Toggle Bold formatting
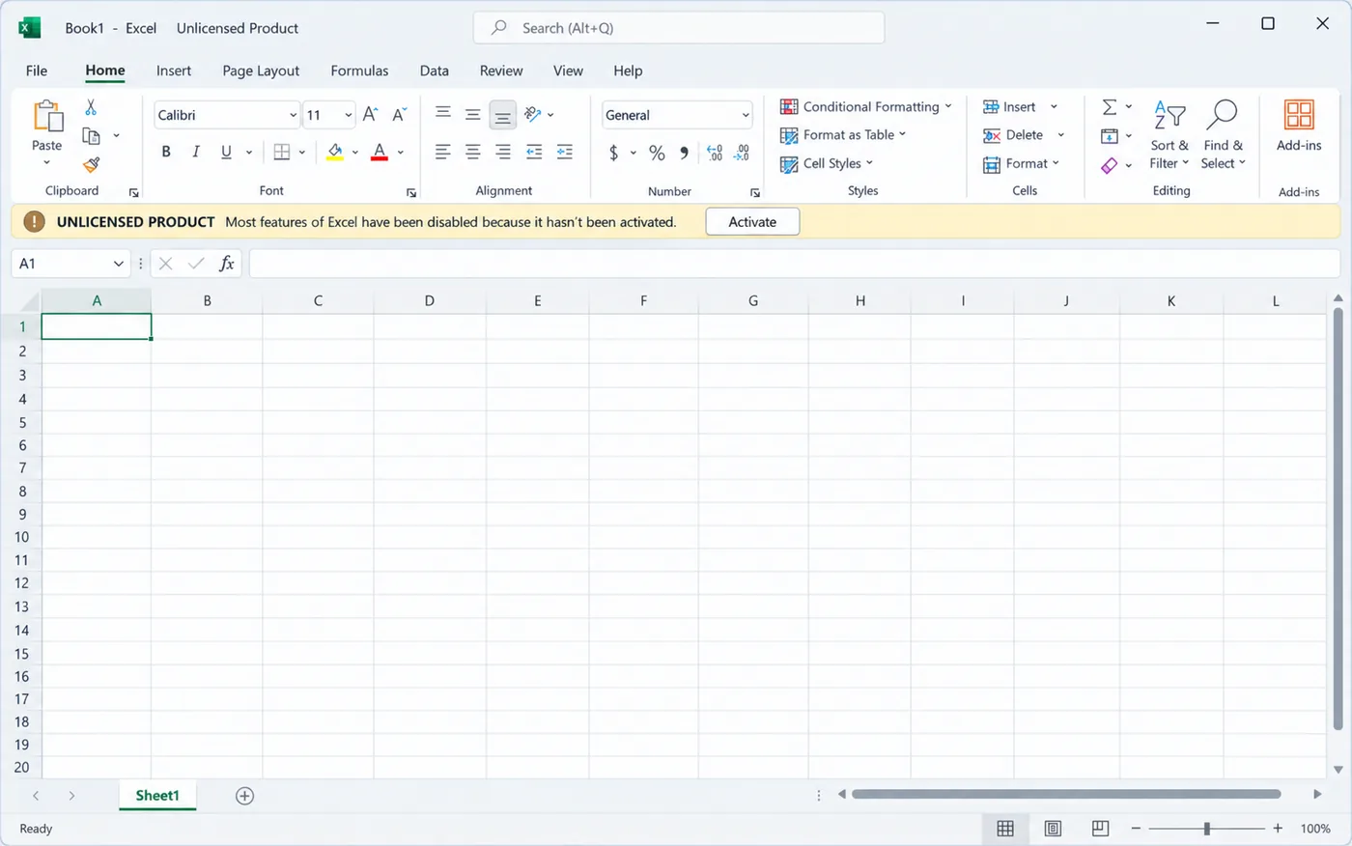This screenshot has height=846, width=1352. [x=166, y=152]
